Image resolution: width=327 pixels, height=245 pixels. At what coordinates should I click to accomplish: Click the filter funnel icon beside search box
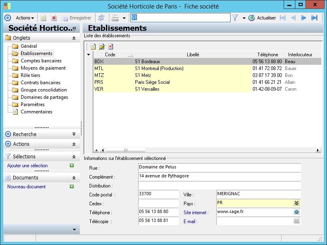coord(235,18)
